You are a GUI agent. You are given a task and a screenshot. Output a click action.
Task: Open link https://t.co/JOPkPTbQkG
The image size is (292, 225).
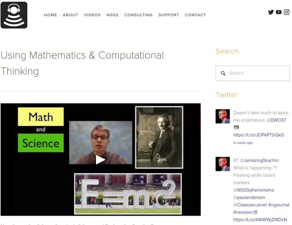(259, 135)
